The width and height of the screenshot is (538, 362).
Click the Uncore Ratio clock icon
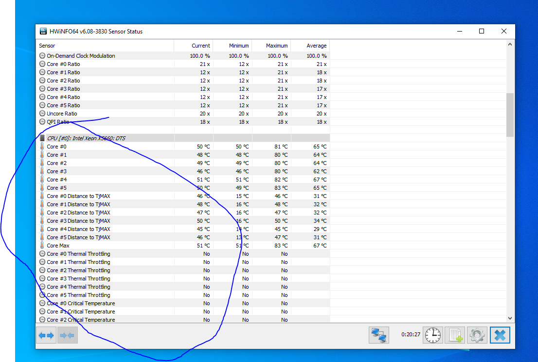click(x=42, y=113)
